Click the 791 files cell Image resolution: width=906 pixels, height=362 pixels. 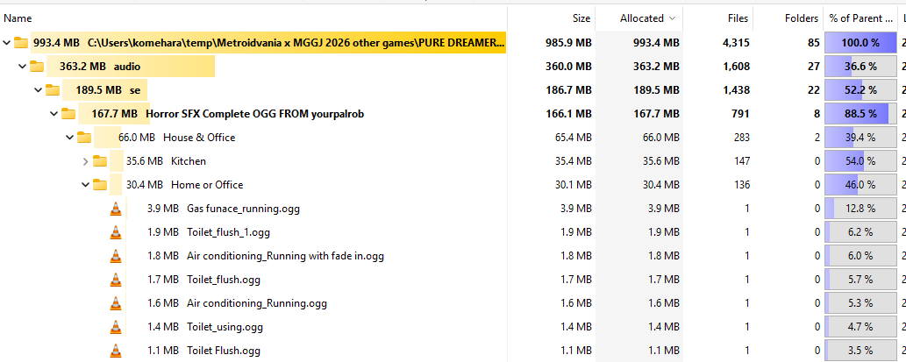[741, 114]
